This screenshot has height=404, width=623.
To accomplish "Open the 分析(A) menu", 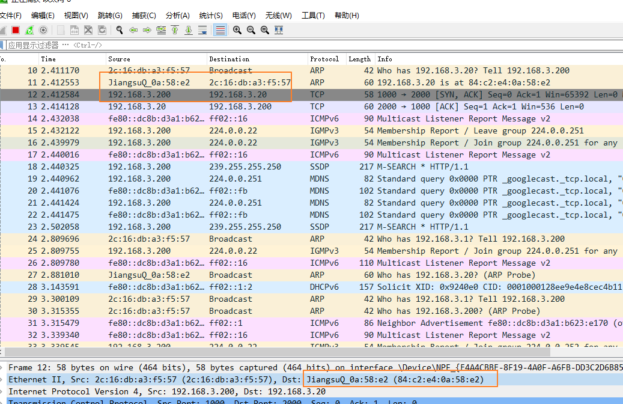I will pos(177,15).
